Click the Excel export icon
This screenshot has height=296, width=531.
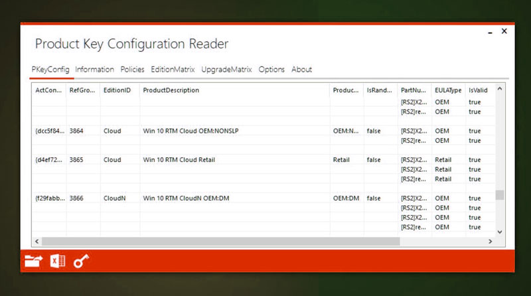pyautogui.click(x=58, y=261)
